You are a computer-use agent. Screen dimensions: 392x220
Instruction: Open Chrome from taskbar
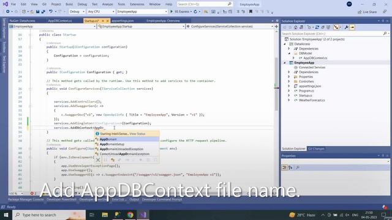click(x=130, y=215)
